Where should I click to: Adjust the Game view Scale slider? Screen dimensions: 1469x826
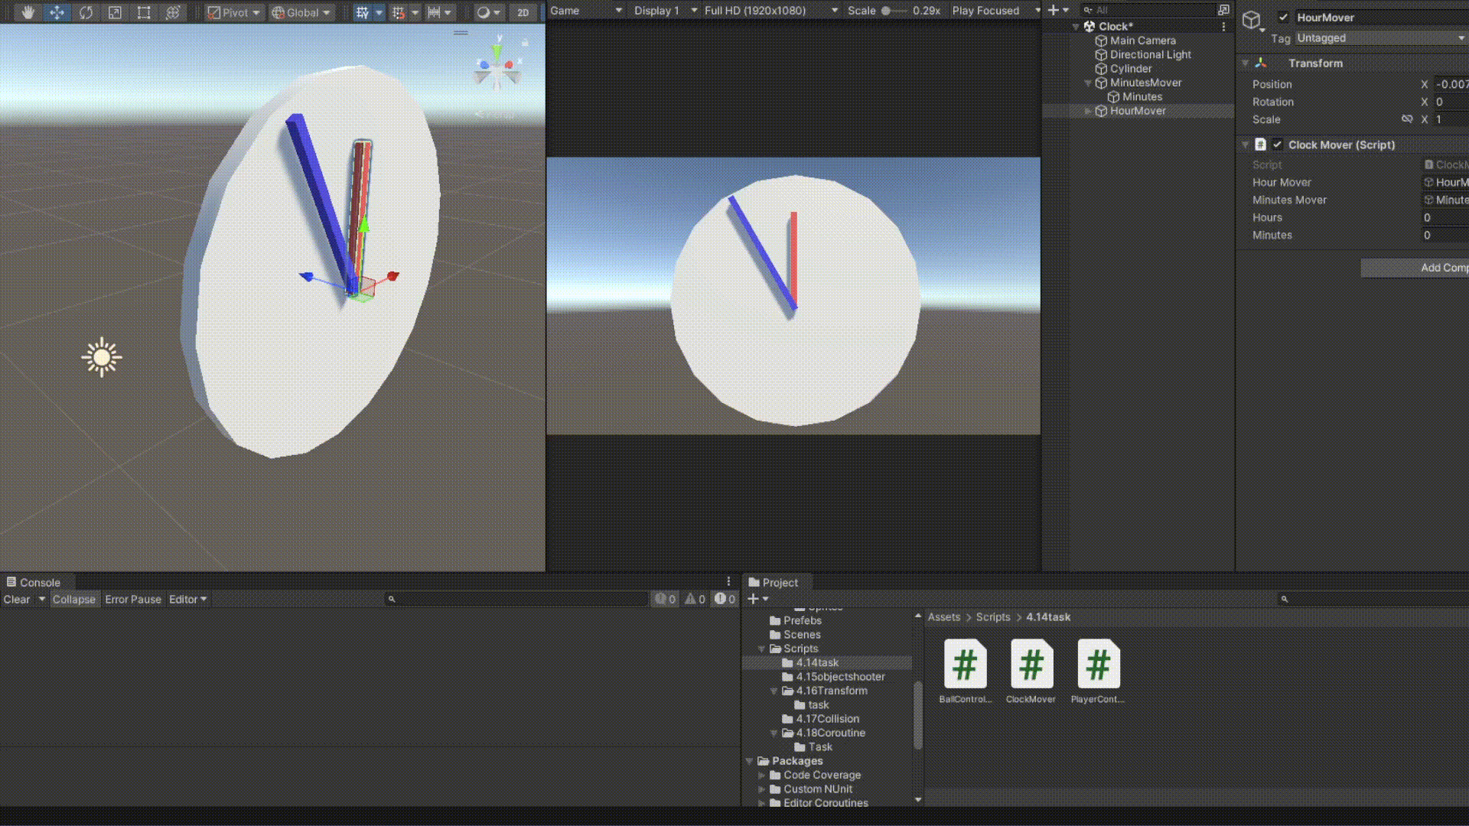(892, 11)
